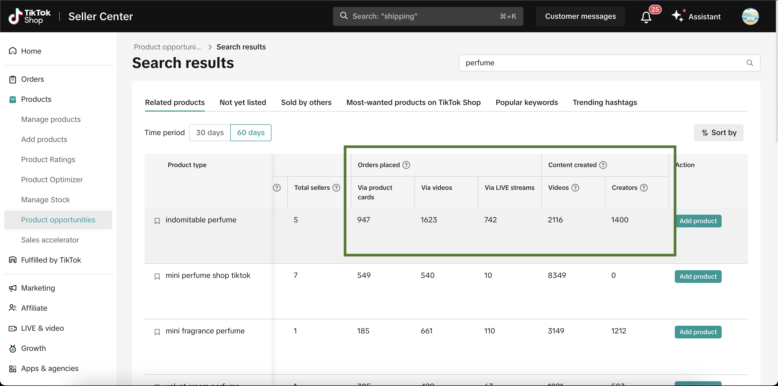The width and height of the screenshot is (778, 386).
Task: Click the TikTok Shop logo
Action: [30, 16]
